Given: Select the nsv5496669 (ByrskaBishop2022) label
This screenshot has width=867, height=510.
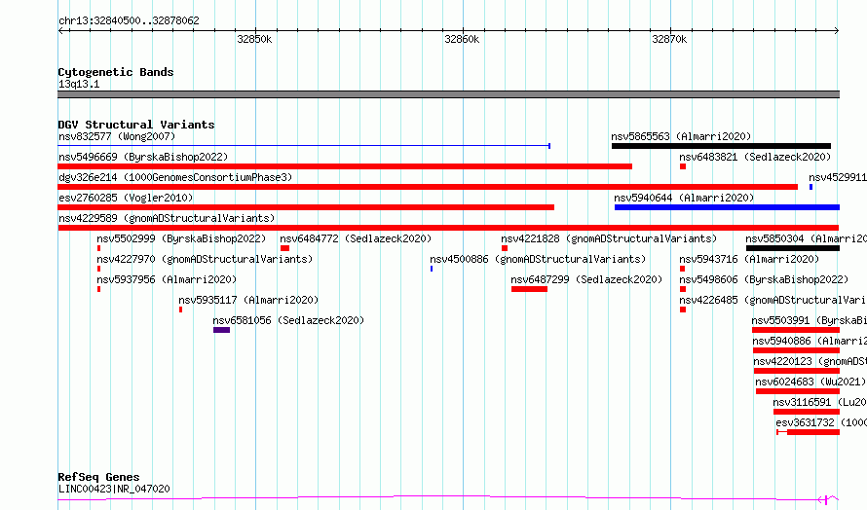Looking at the screenshot, I should click(x=143, y=157).
